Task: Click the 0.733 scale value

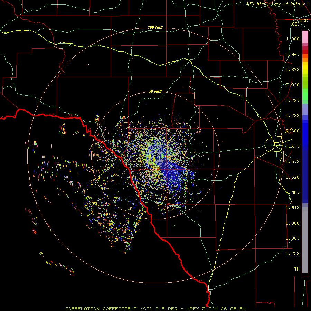Action: [293, 116]
